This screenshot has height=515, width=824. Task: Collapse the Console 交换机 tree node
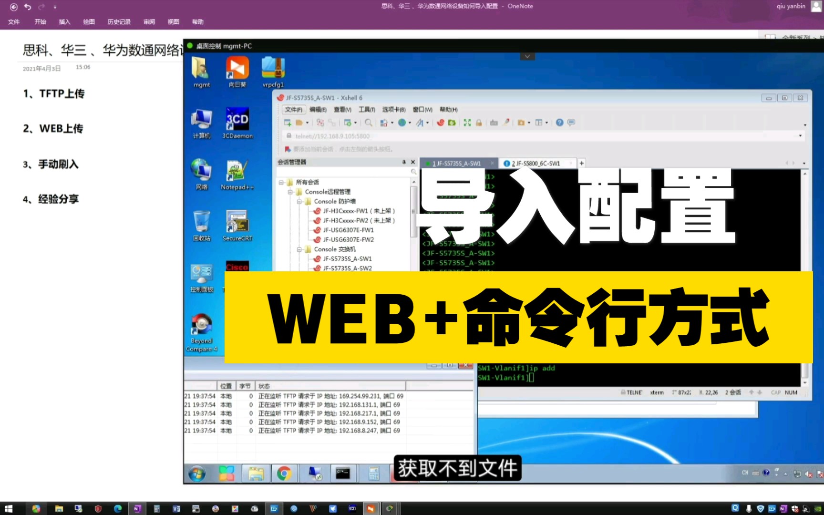click(x=299, y=249)
